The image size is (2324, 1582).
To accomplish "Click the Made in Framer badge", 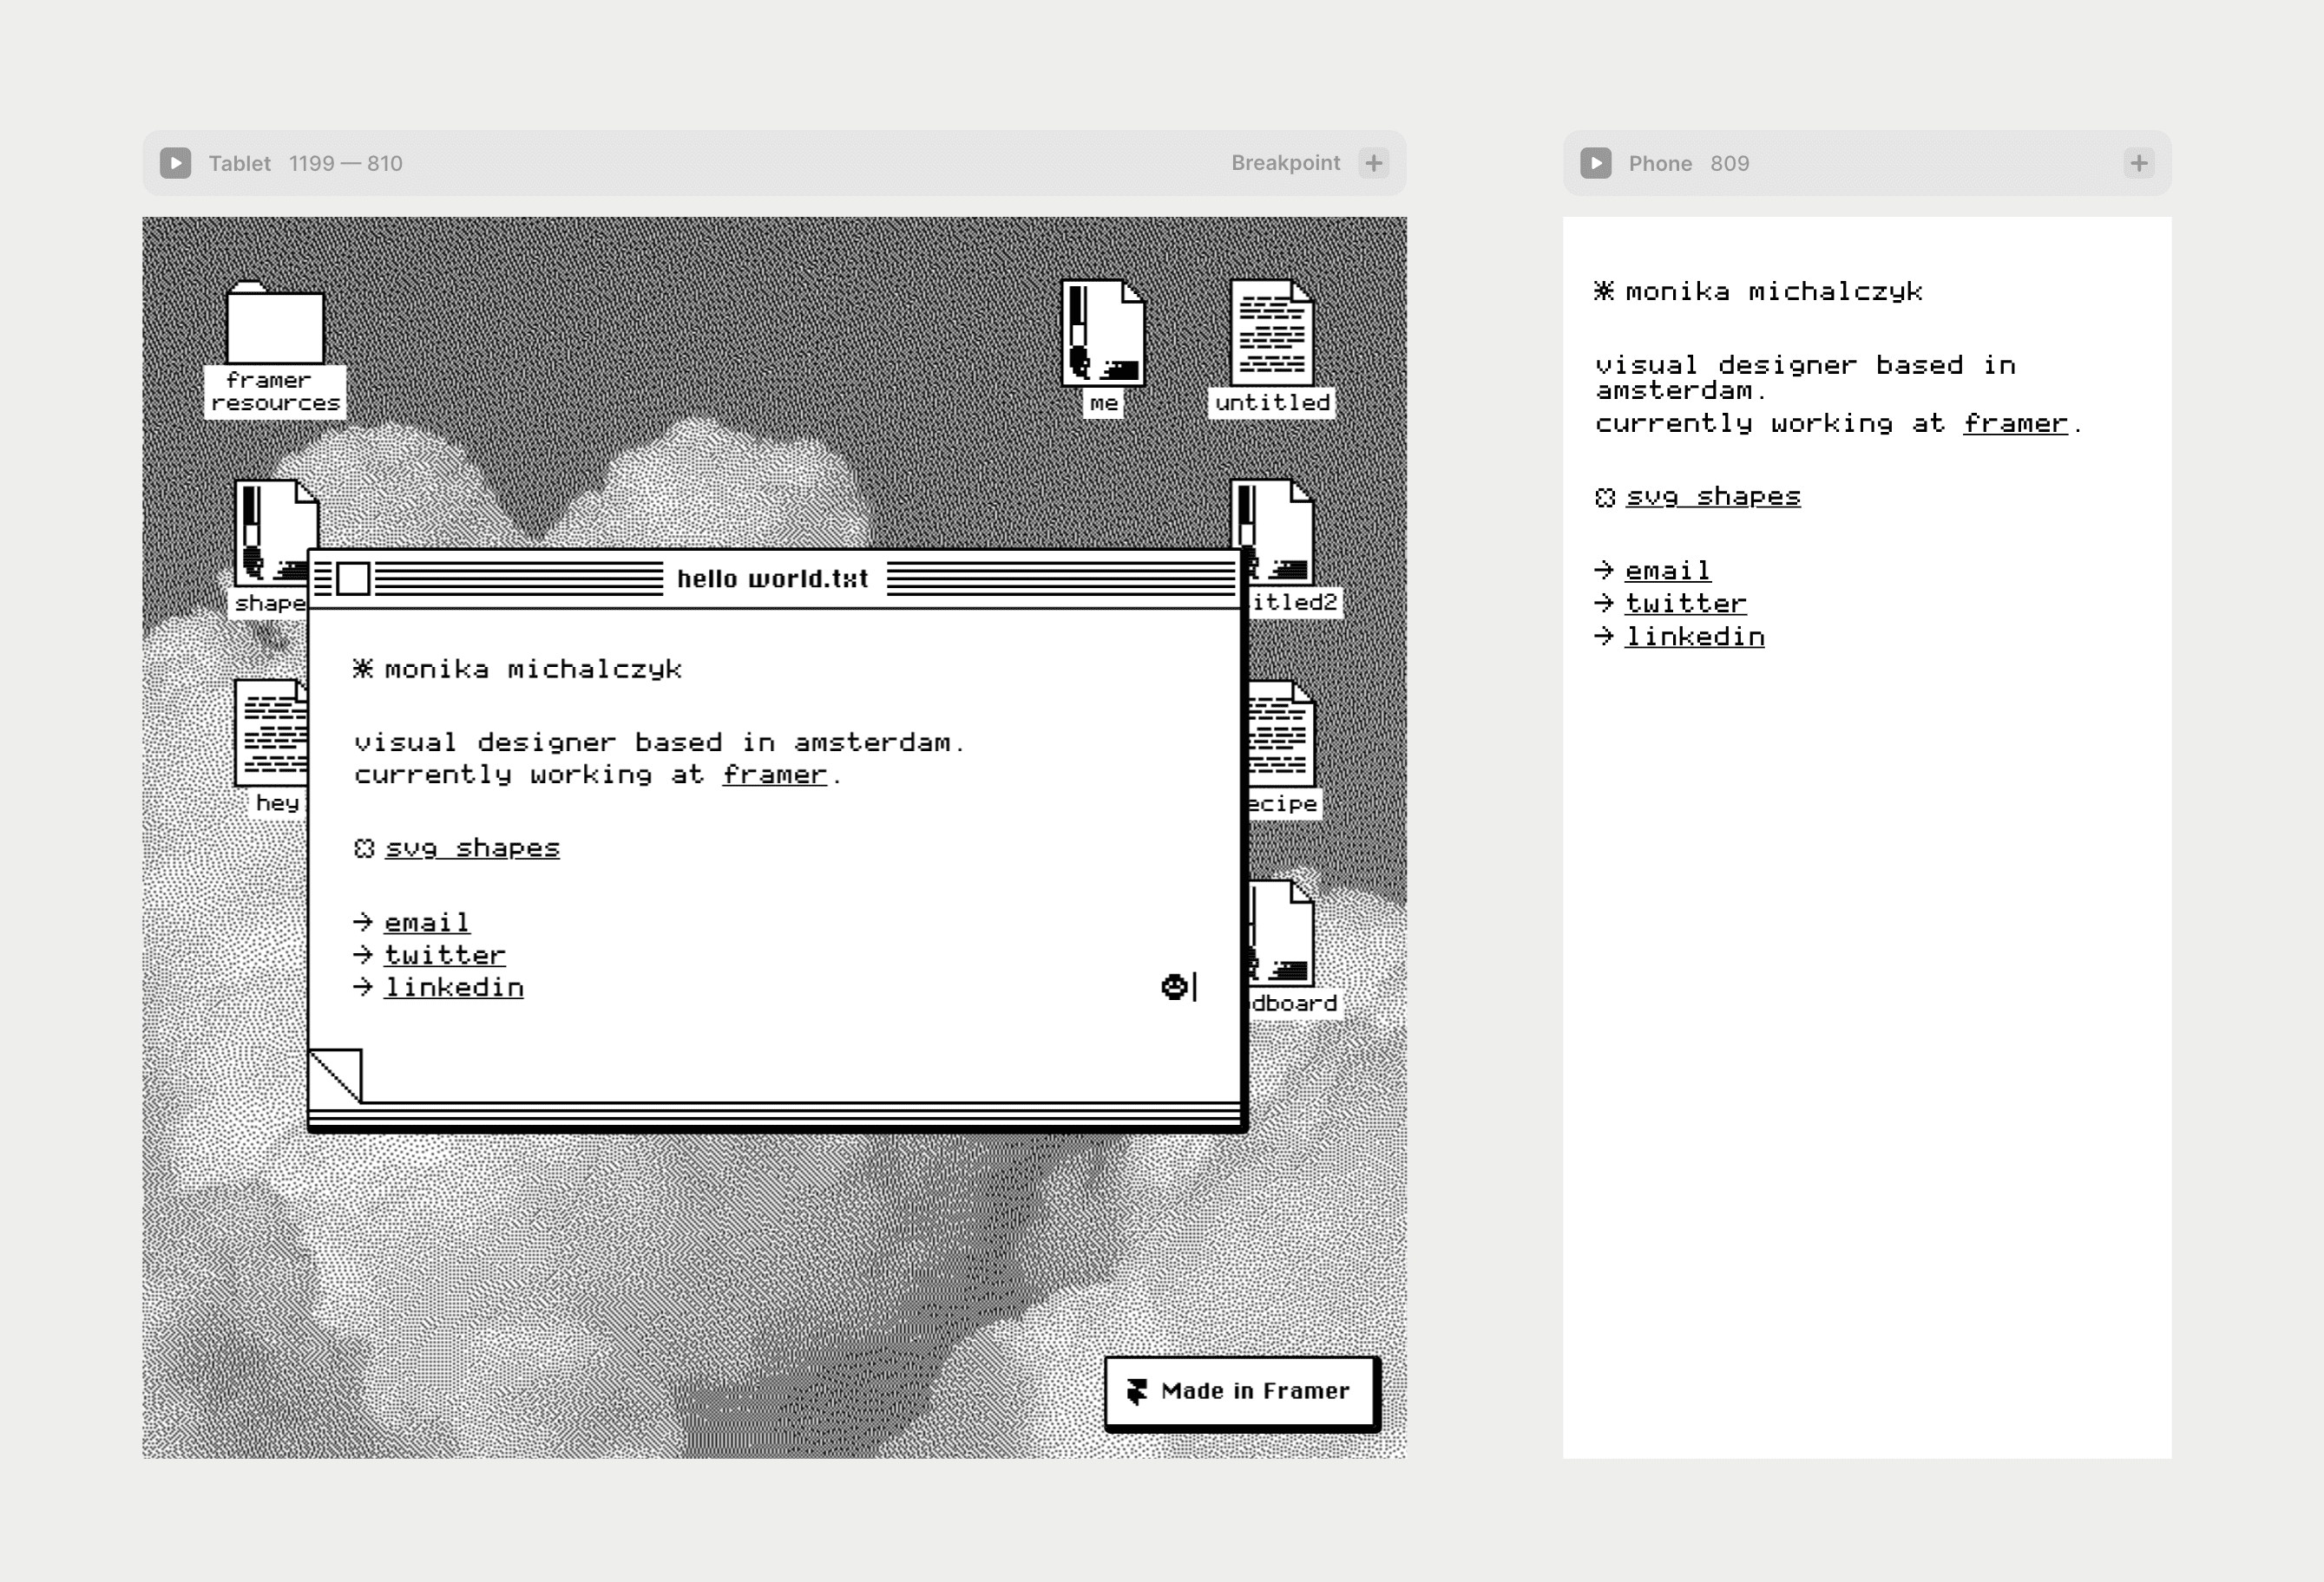I will coord(1242,1391).
